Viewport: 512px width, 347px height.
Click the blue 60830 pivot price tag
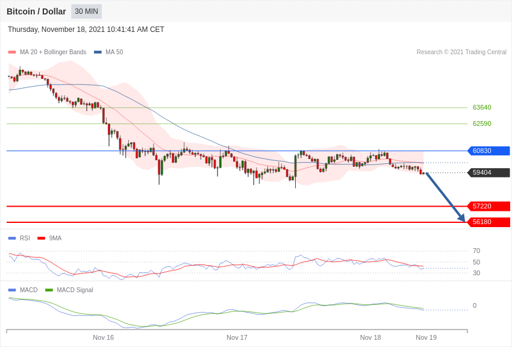(489, 151)
